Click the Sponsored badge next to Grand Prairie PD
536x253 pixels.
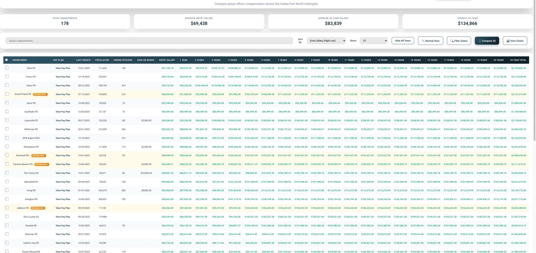point(40,94)
